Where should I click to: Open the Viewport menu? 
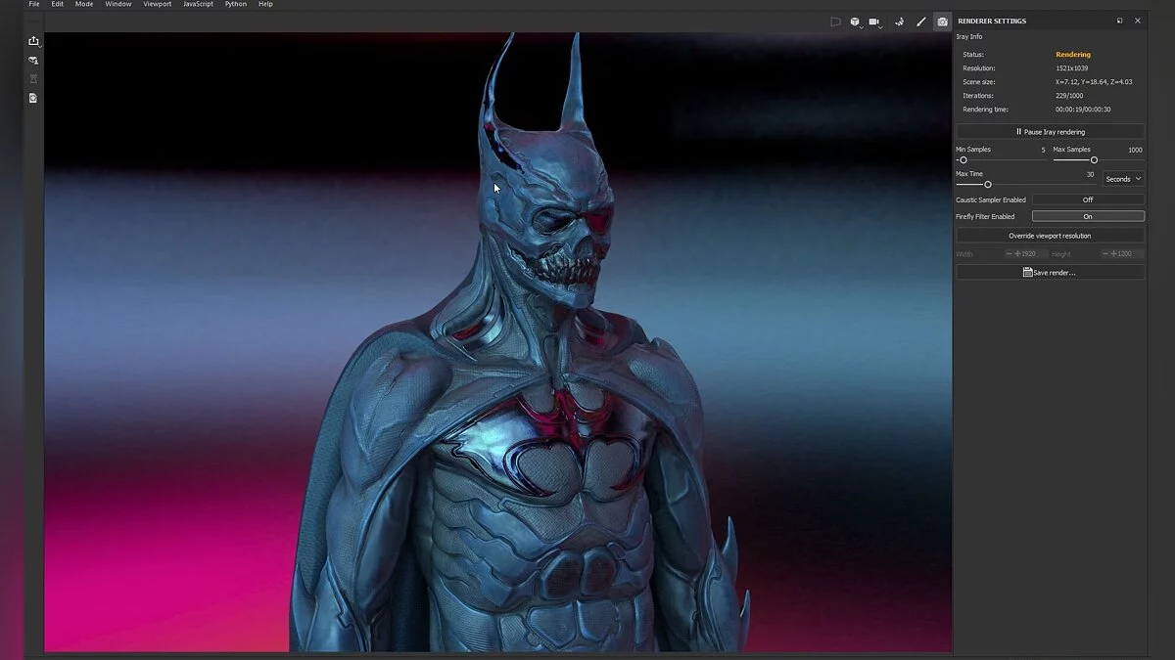[x=157, y=5]
